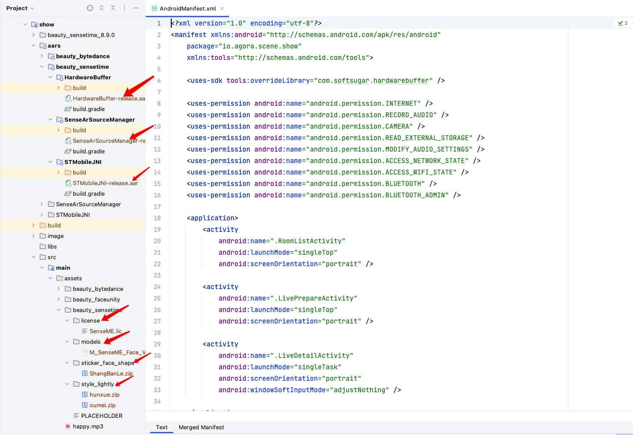633x435 pixels.
Task: Select build.gradle under HardwareBuffer
Action: click(89, 109)
